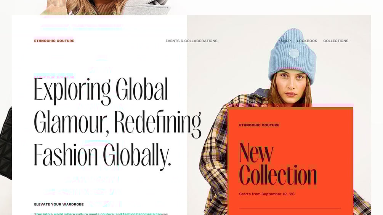
Task: Click the Ethnochic Couture label on orange card
Action: pyautogui.click(x=259, y=125)
